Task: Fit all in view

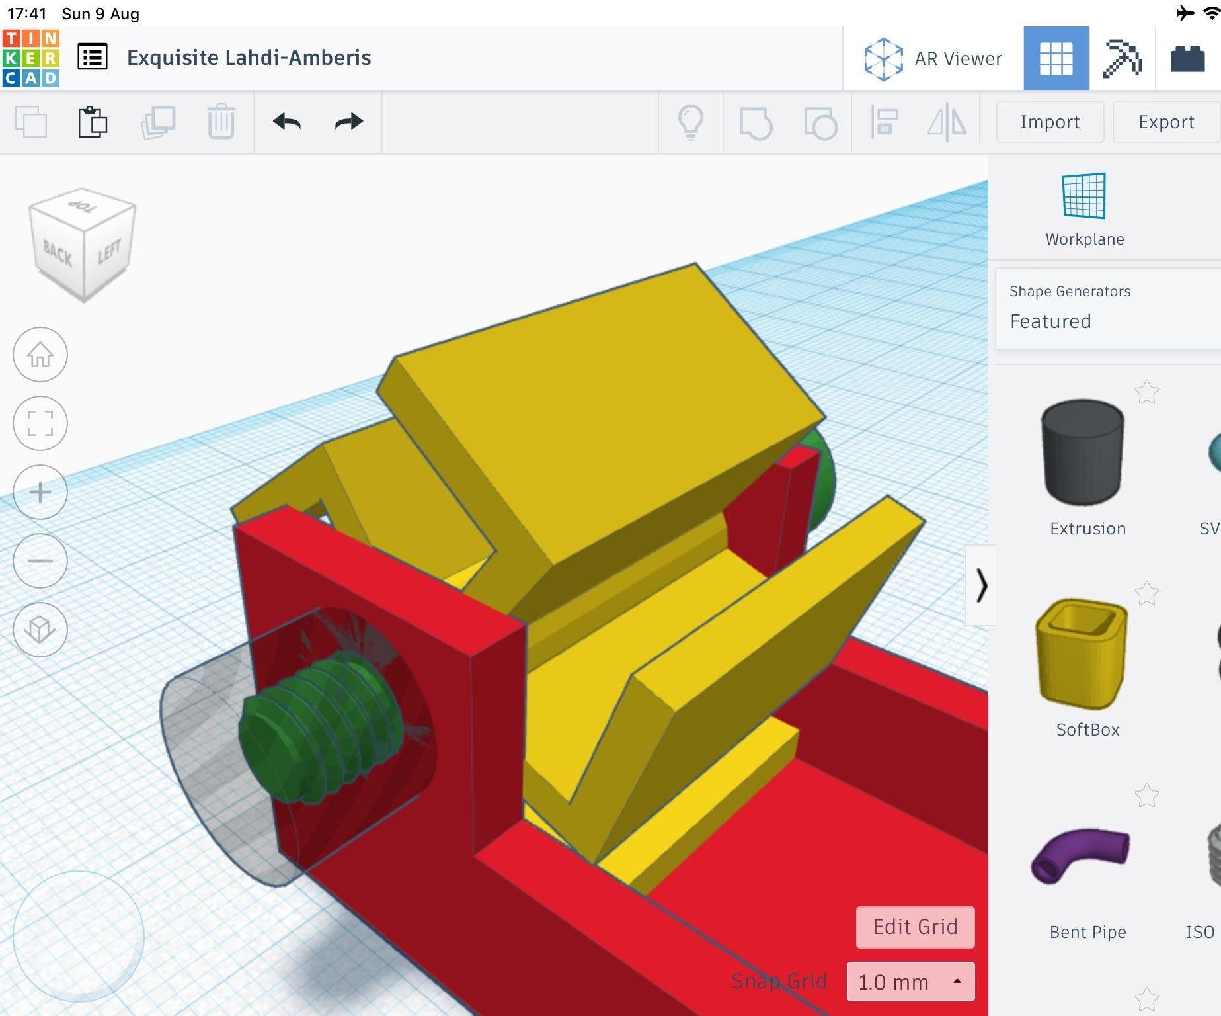Action: click(40, 423)
